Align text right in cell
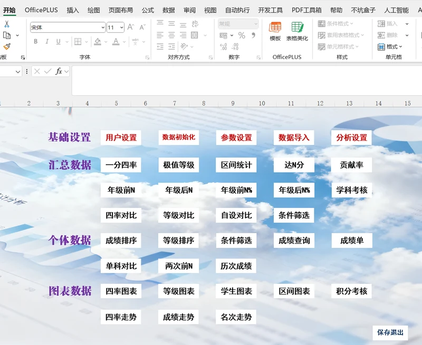 tap(183, 35)
